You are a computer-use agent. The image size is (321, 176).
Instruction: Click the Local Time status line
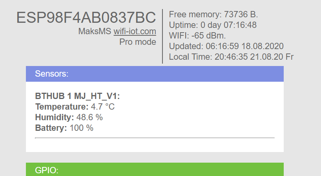point(231,57)
